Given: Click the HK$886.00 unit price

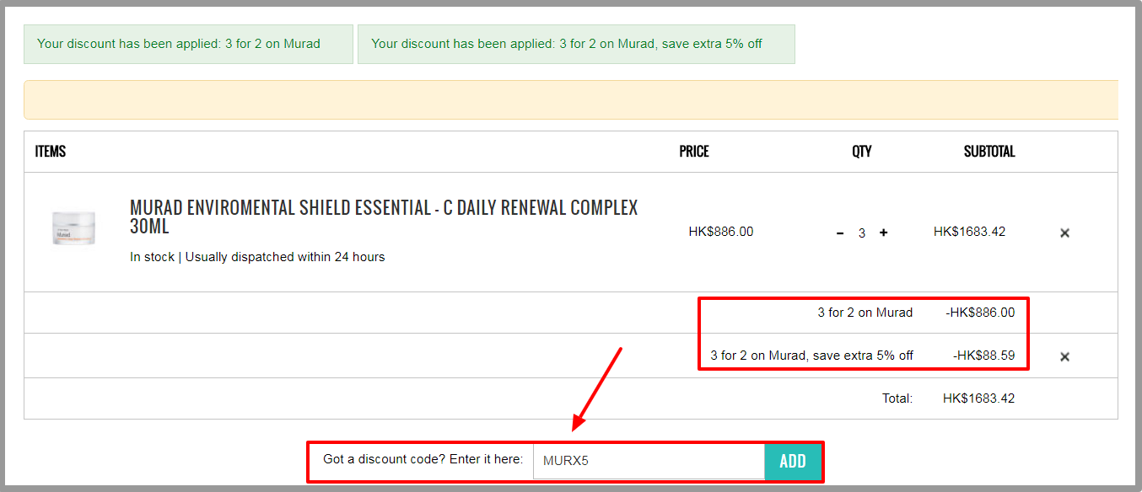Looking at the screenshot, I should click(721, 232).
